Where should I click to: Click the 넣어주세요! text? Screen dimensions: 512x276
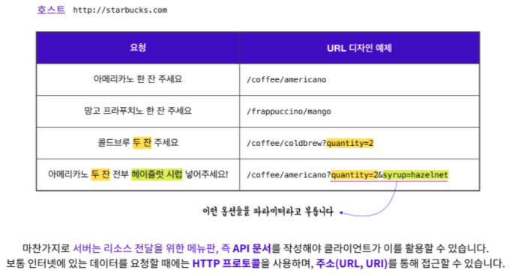[207, 174]
